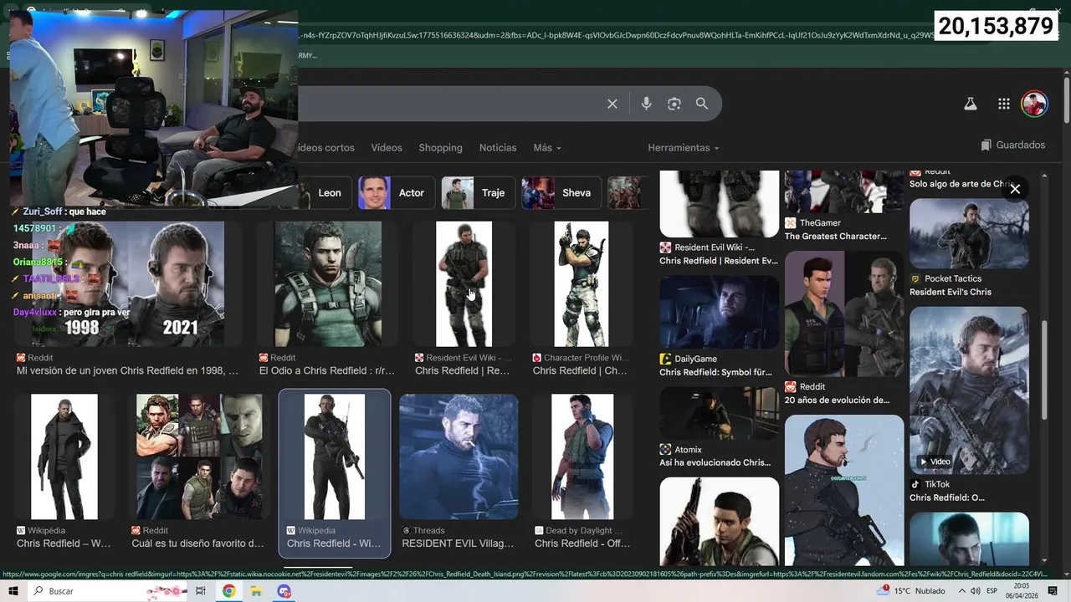Open the Windows Start menu
1071x602 pixels.
click(x=13, y=591)
